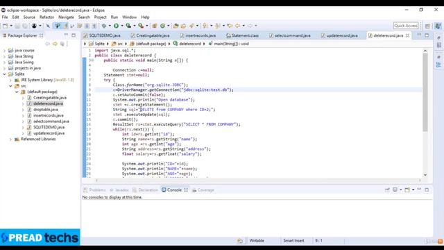
Task: Click the Open Console icon
Action: pos(407,190)
